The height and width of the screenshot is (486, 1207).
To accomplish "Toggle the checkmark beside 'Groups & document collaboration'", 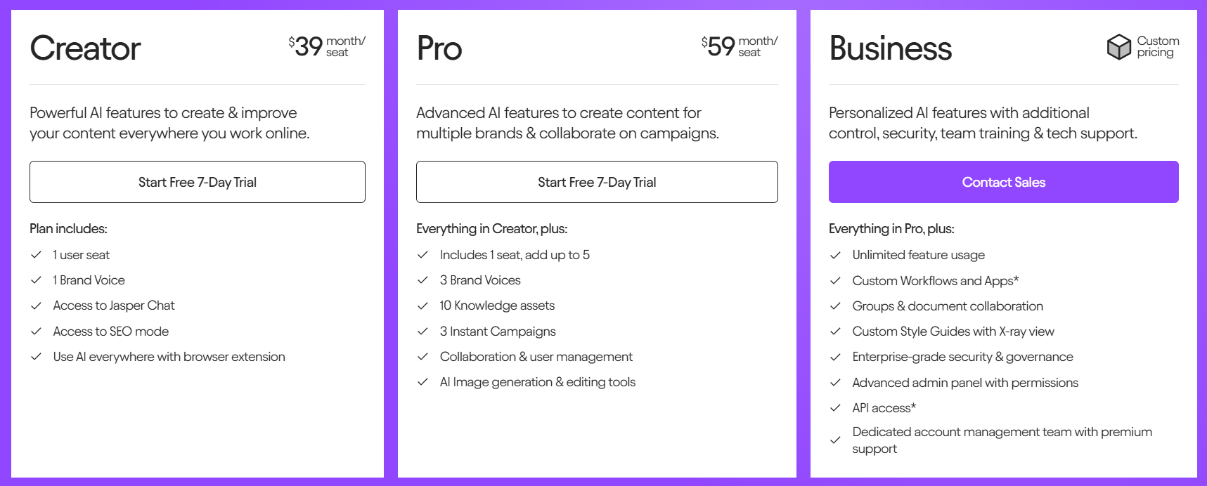I will click(x=836, y=306).
